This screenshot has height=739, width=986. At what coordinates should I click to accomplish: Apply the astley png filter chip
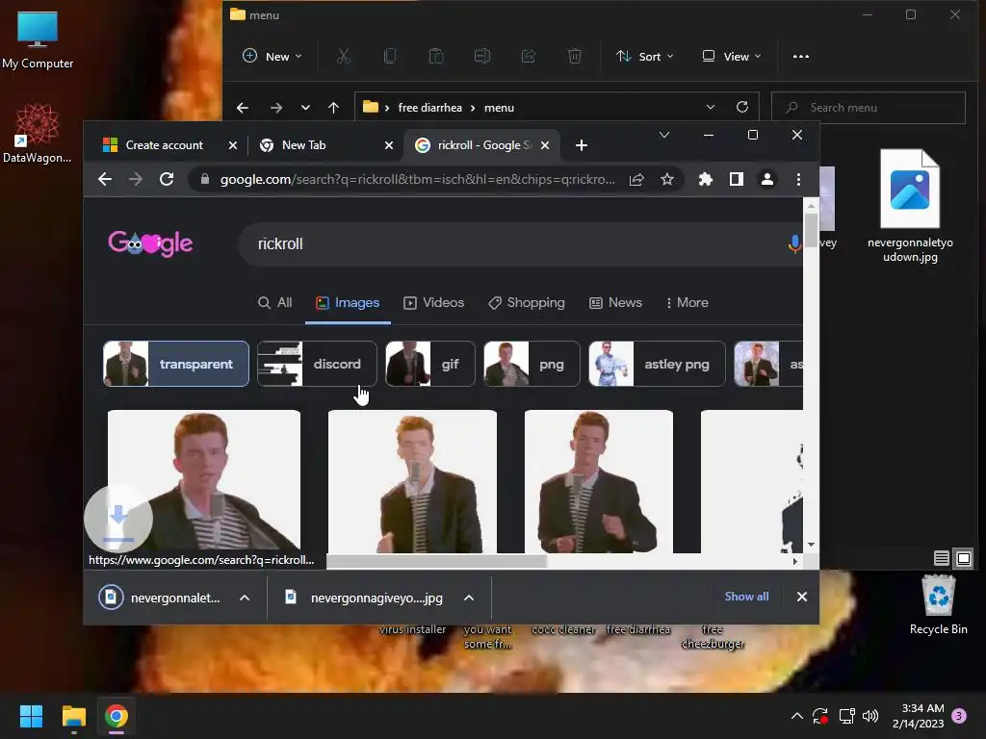(x=657, y=364)
